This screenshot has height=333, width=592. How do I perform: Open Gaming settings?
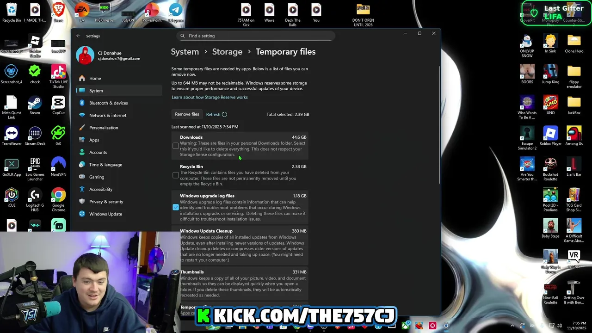pyautogui.click(x=119, y=177)
